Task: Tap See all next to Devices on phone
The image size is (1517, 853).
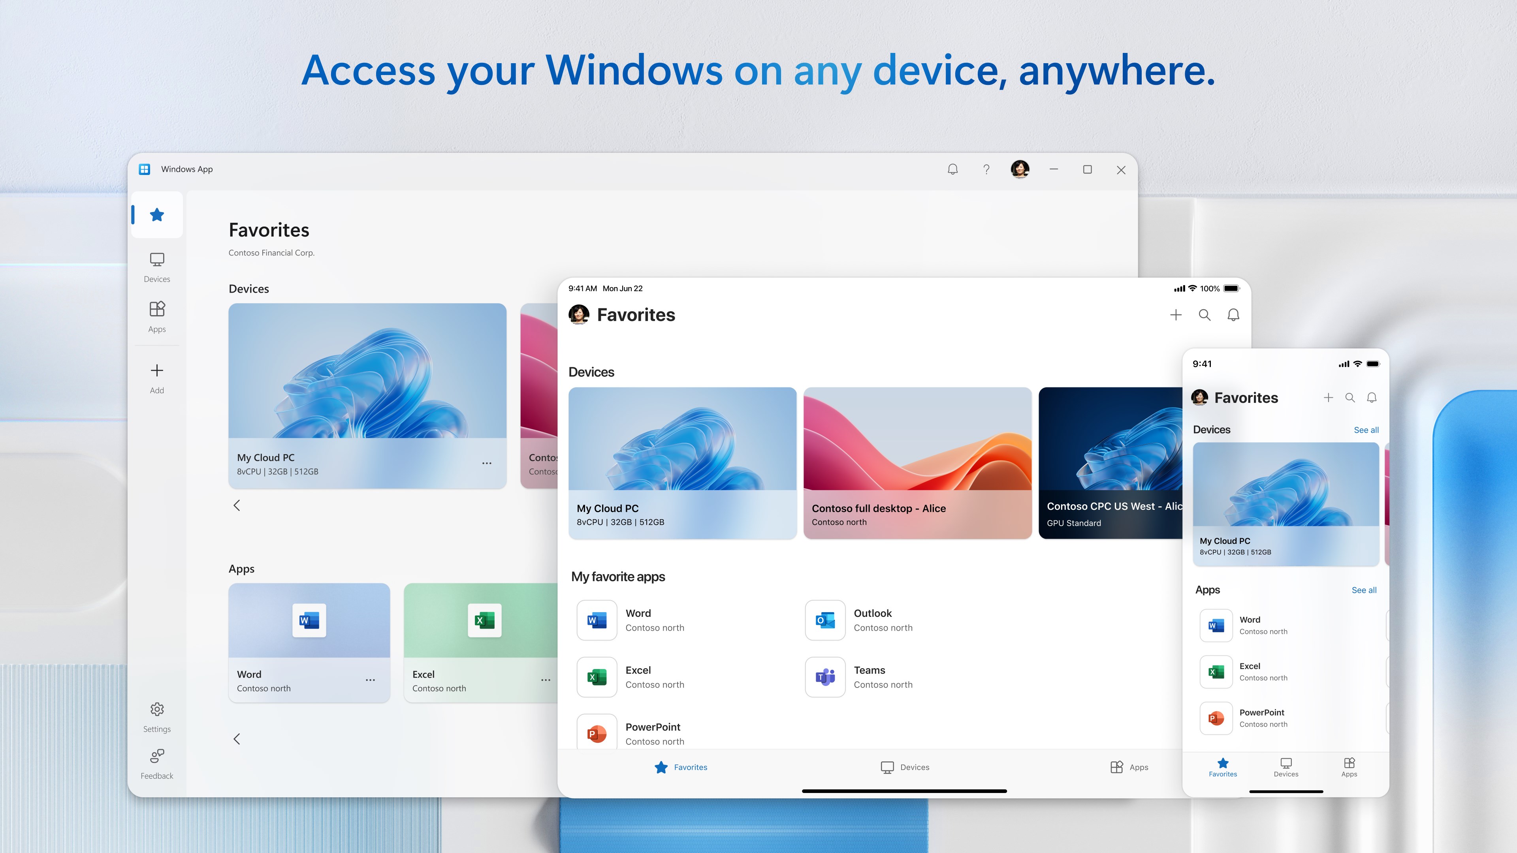Action: click(1366, 430)
